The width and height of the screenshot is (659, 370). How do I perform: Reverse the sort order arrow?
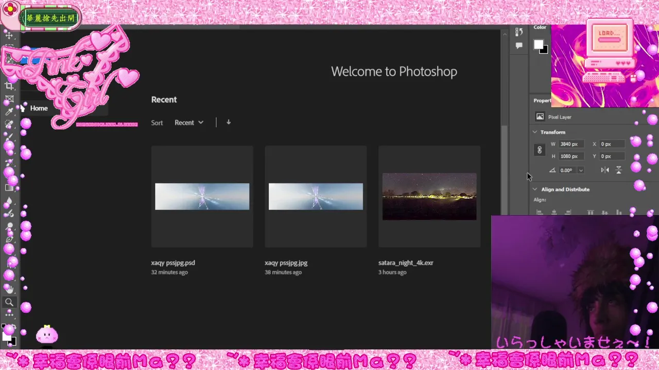pyautogui.click(x=229, y=122)
